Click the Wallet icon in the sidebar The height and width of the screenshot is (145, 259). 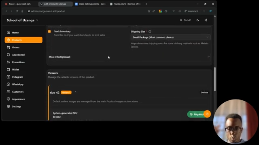tap(8, 69)
